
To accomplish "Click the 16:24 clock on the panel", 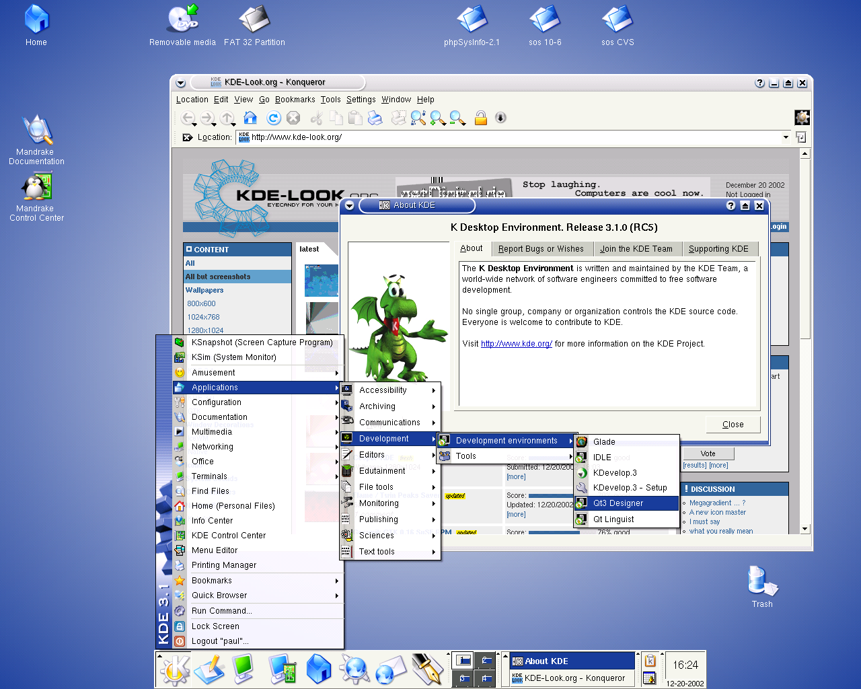I will (x=685, y=665).
